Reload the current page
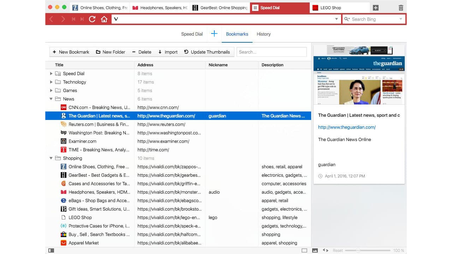452x254 pixels. click(x=92, y=19)
